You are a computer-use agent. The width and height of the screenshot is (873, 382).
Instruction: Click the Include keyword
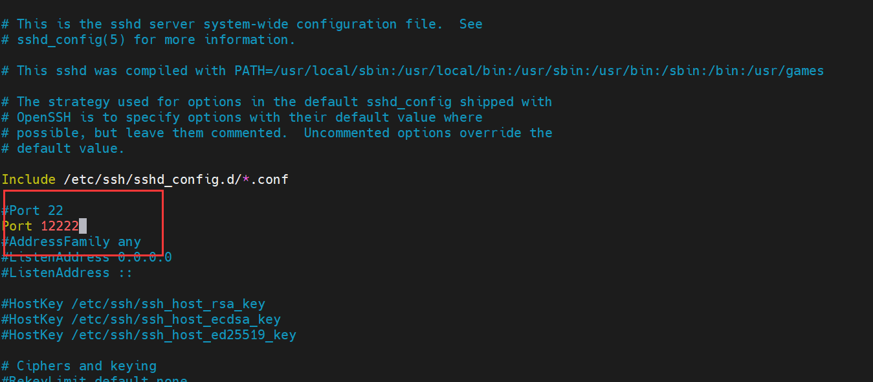[28, 179]
